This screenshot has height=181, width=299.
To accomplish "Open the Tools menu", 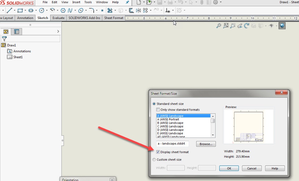I will [x=88, y=2].
